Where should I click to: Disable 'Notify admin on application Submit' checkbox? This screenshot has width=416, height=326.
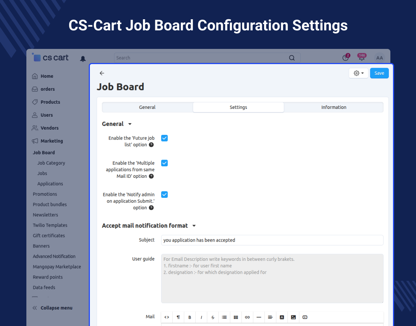click(165, 194)
